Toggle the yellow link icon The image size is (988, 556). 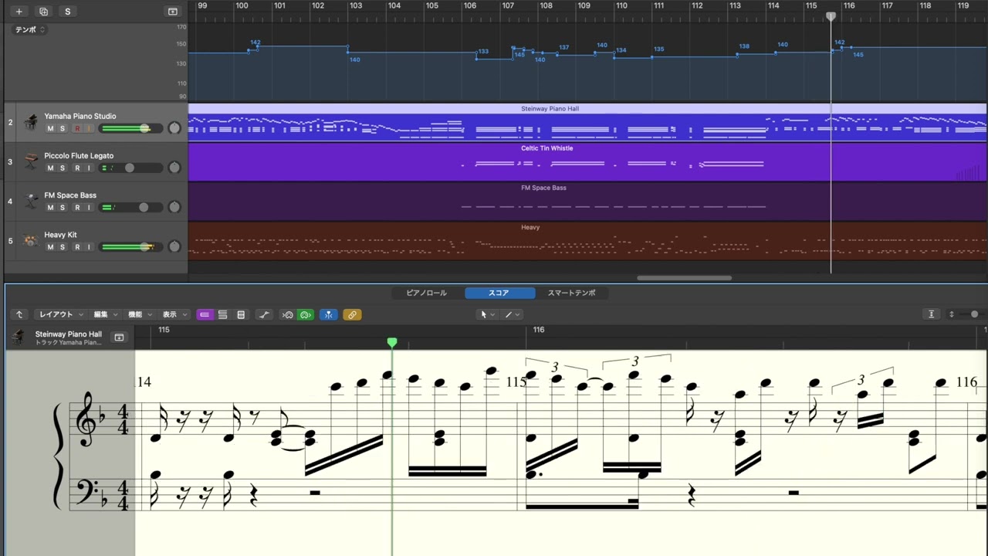click(x=352, y=314)
